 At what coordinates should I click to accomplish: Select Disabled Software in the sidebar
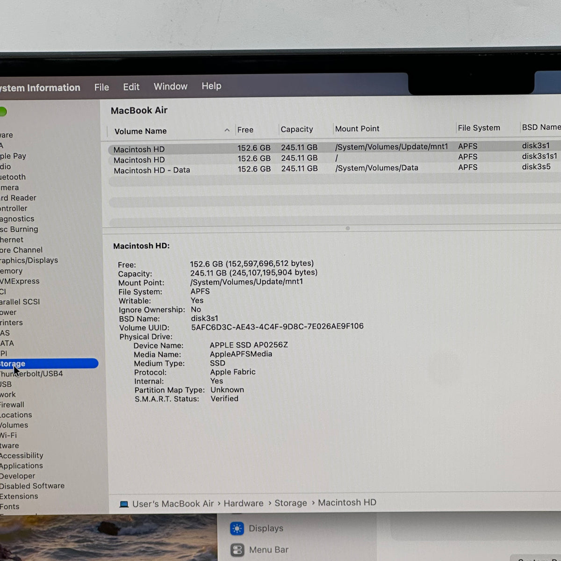coord(32,486)
